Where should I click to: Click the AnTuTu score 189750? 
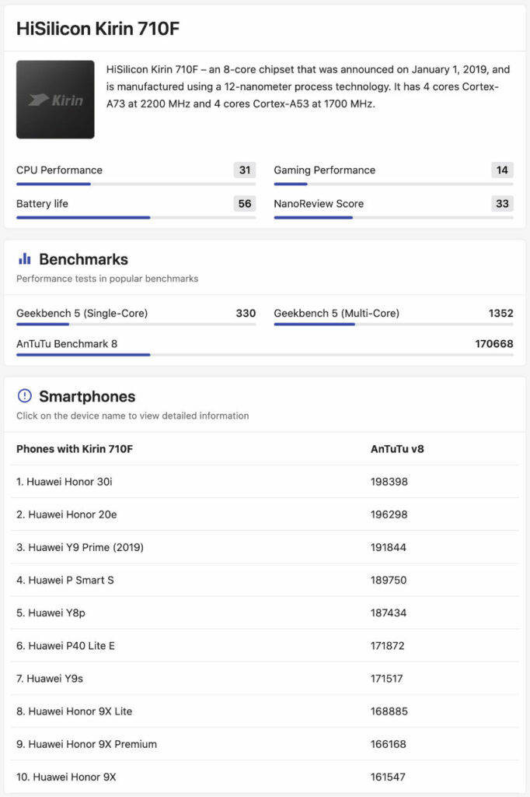tap(389, 580)
